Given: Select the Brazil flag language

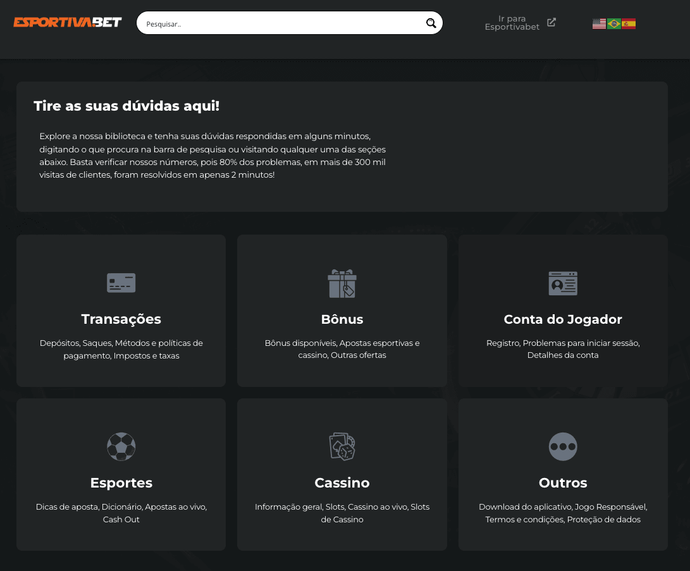Looking at the screenshot, I should tap(613, 24).
